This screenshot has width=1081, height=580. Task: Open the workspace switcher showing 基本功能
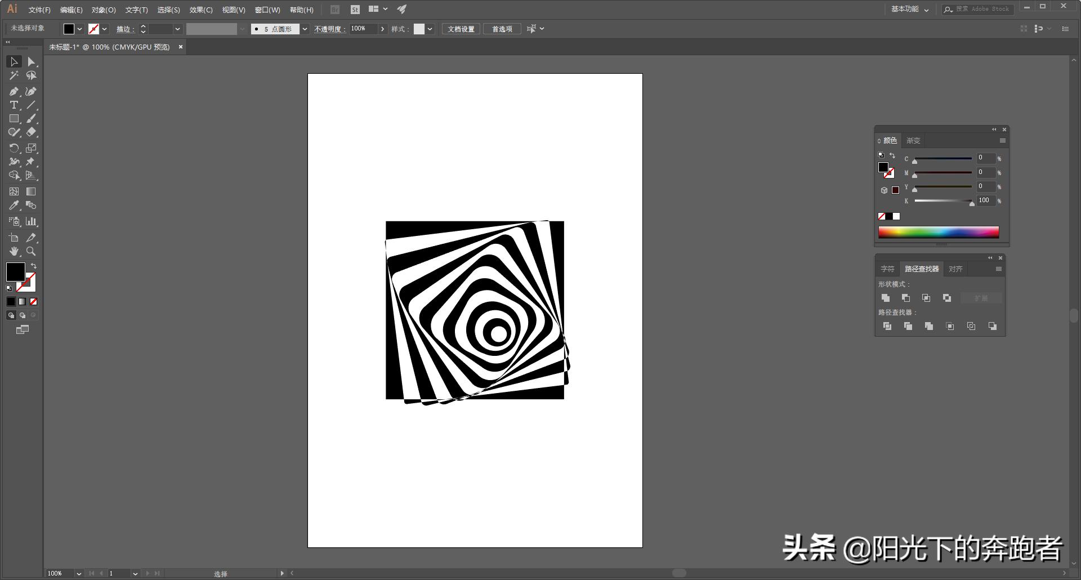(909, 9)
